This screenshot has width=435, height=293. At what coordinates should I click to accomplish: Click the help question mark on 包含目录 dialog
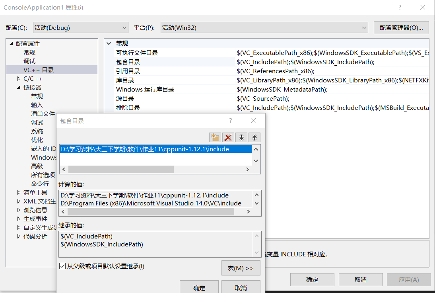(230, 120)
